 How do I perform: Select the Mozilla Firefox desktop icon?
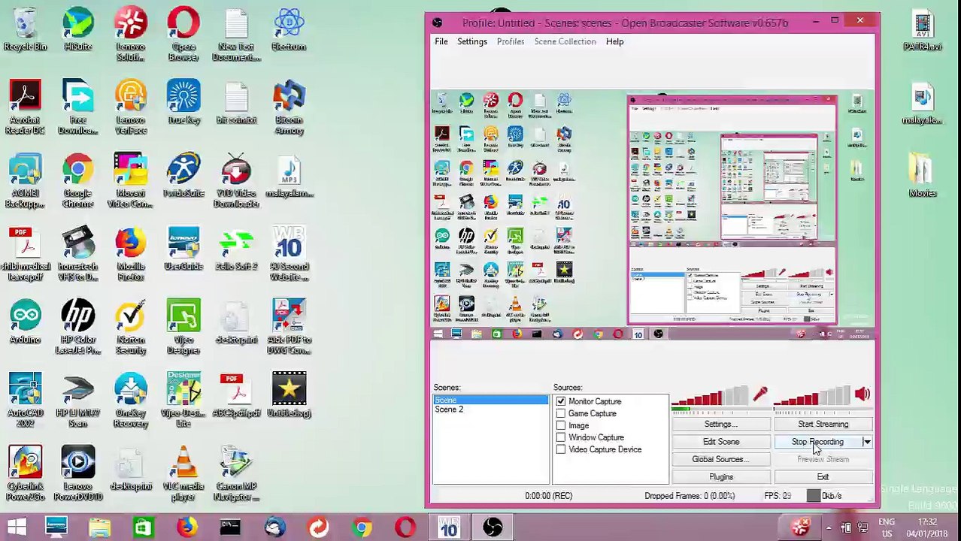130,253
